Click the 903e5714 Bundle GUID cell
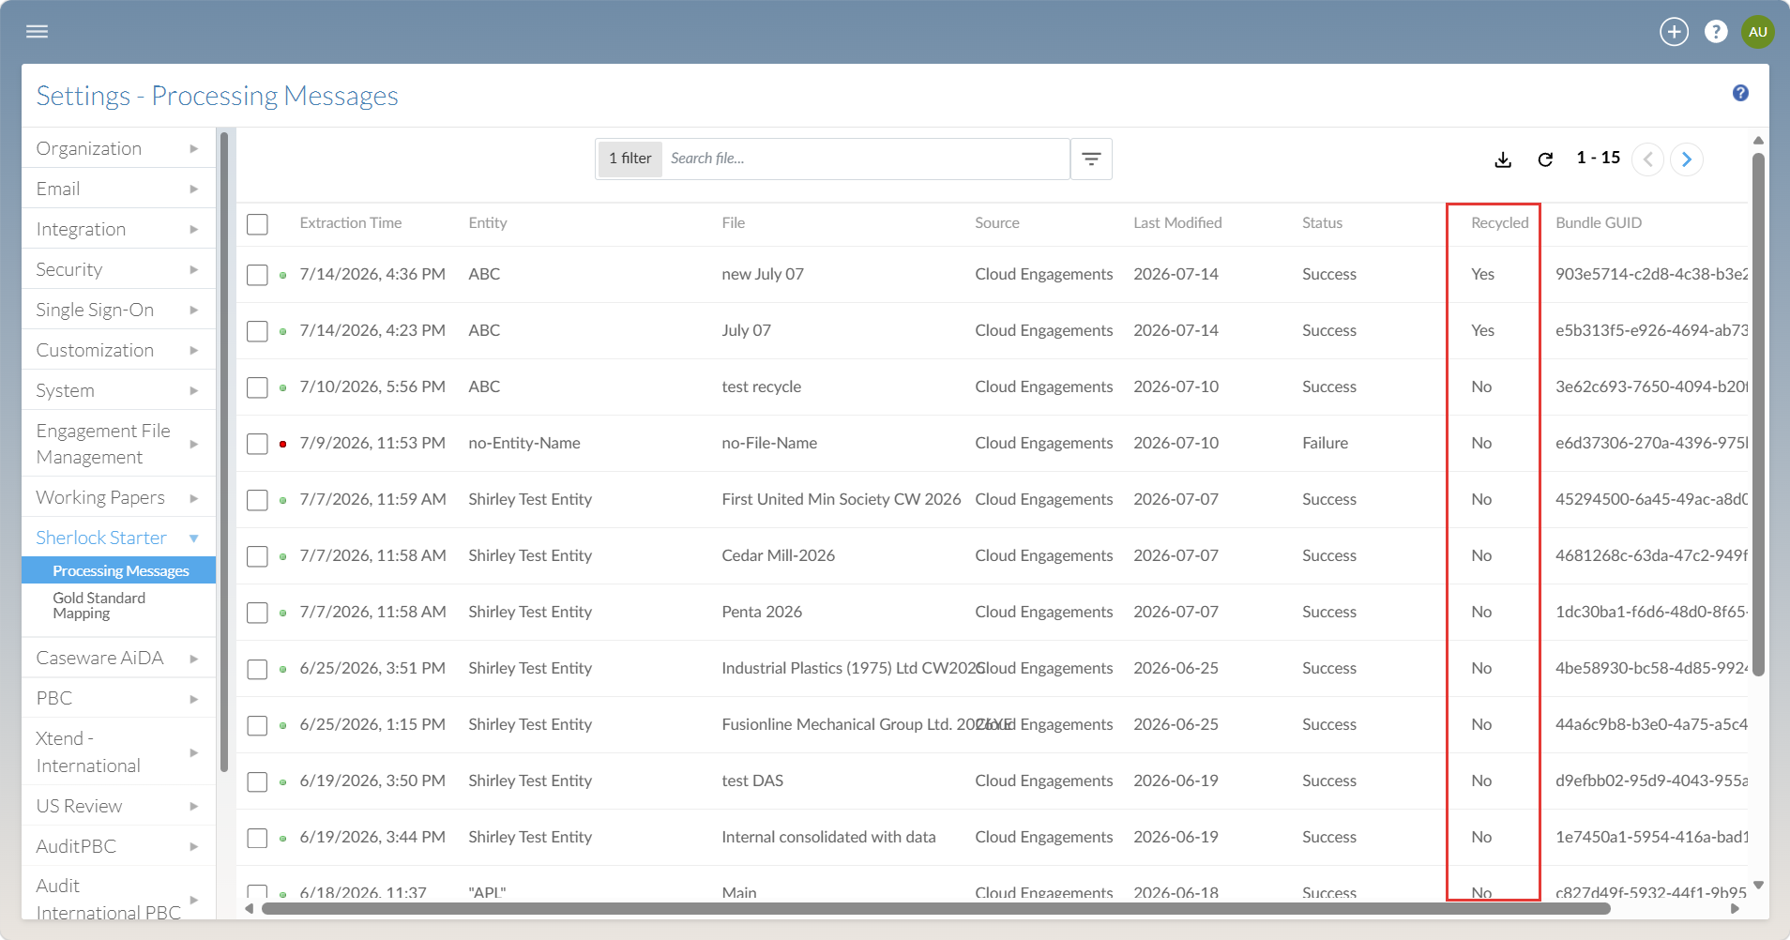The height and width of the screenshot is (940, 1790). [x=1651, y=274]
